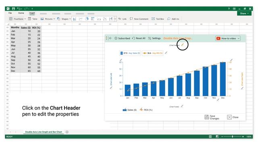Open the Quick Access Toolbar customize arrow
The height and width of the screenshot is (145, 258).
coord(32,9)
